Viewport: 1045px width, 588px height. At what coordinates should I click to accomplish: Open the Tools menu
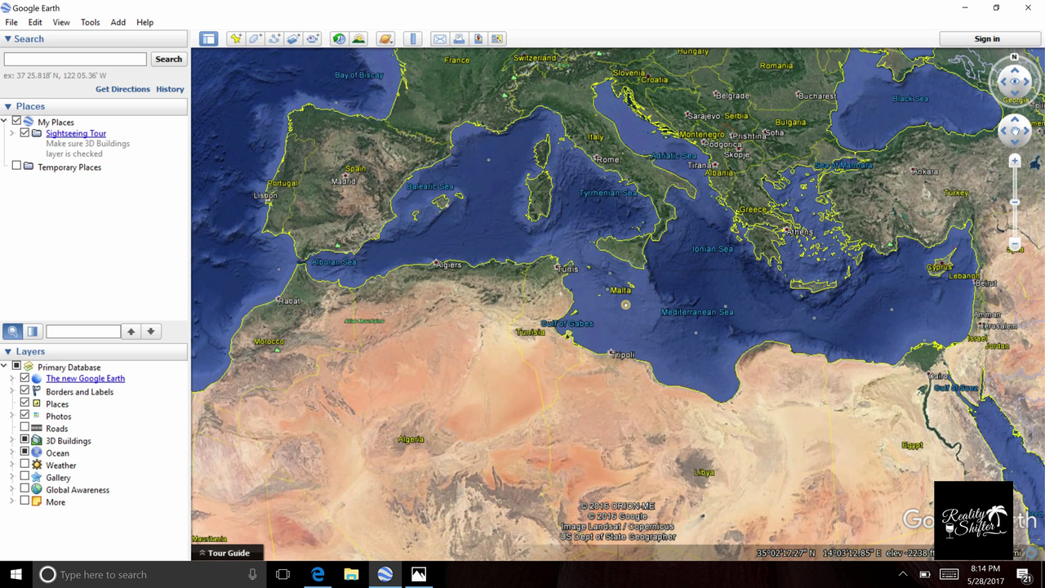pos(90,22)
